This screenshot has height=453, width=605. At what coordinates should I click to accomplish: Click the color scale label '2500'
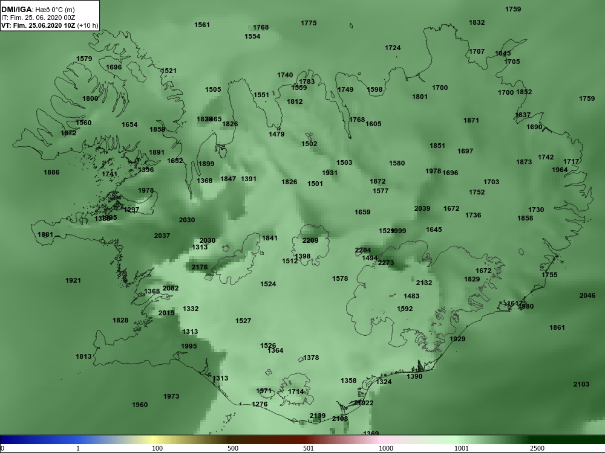[537, 448]
